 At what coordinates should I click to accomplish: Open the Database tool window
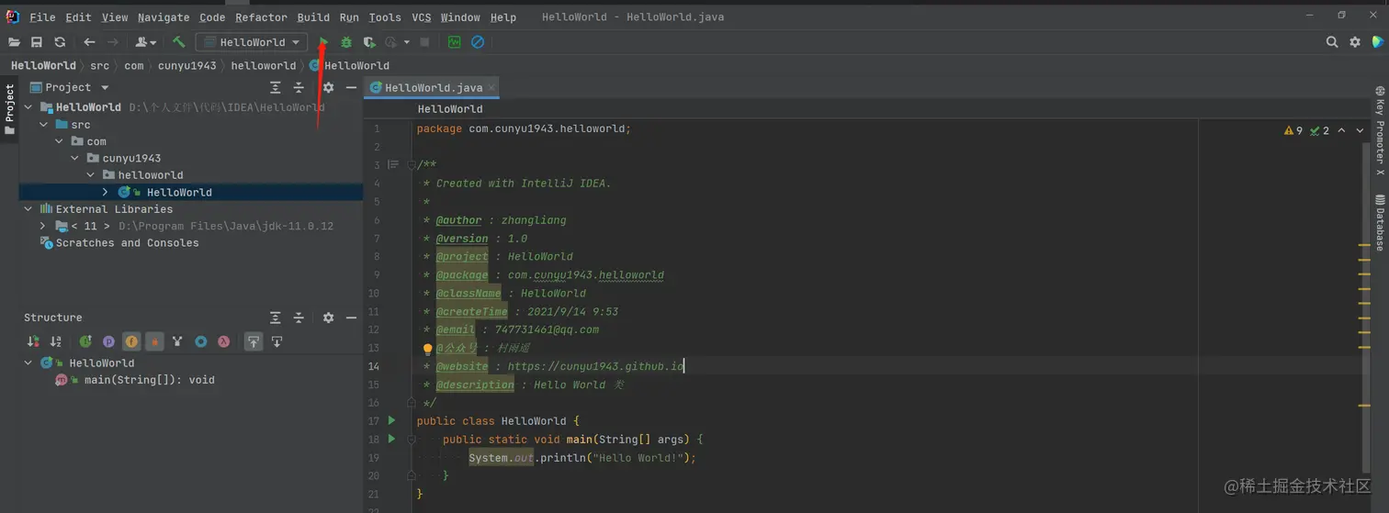coord(1380,223)
